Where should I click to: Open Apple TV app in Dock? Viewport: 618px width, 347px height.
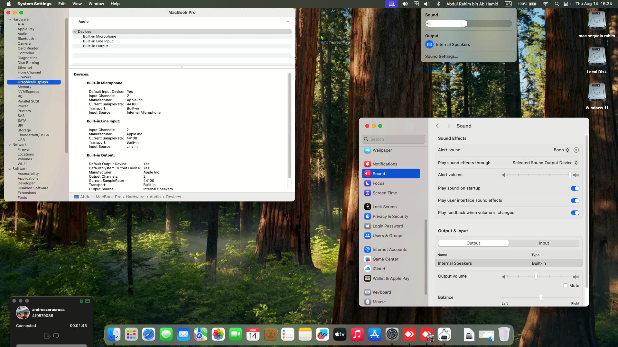[340, 334]
